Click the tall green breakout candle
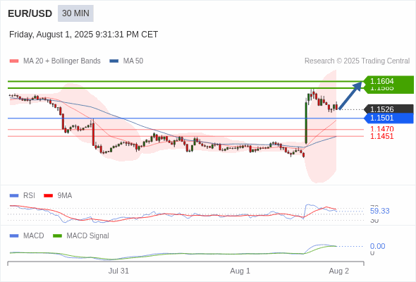This screenshot has height=282, width=416. [306, 122]
